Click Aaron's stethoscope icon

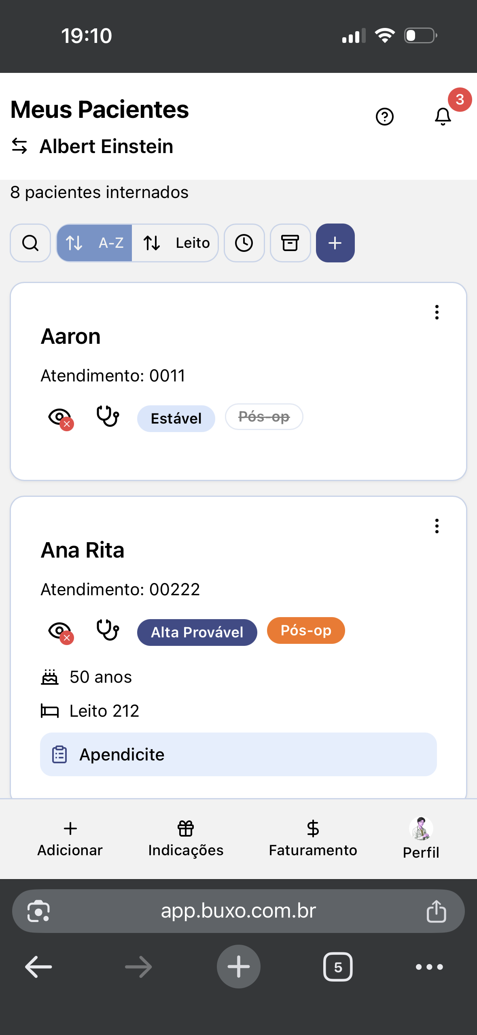coord(108,417)
